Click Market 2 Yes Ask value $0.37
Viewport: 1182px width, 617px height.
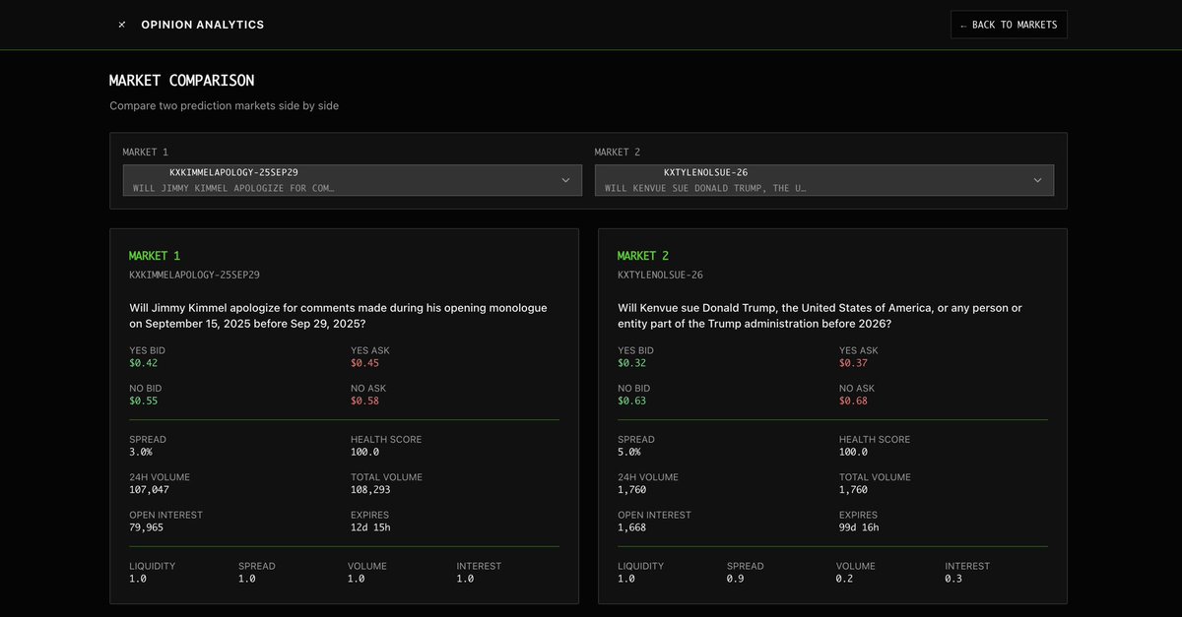click(x=853, y=363)
